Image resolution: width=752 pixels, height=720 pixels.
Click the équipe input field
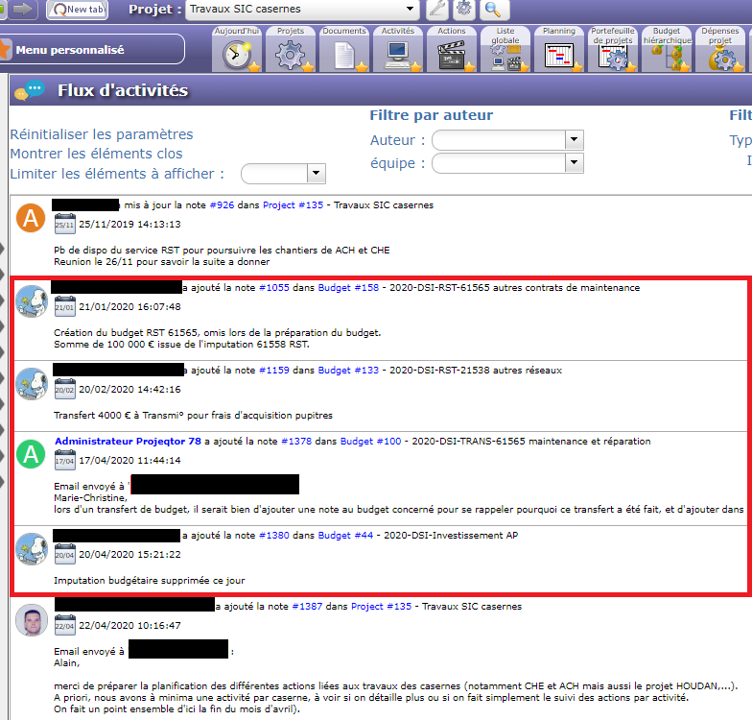[x=499, y=163]
